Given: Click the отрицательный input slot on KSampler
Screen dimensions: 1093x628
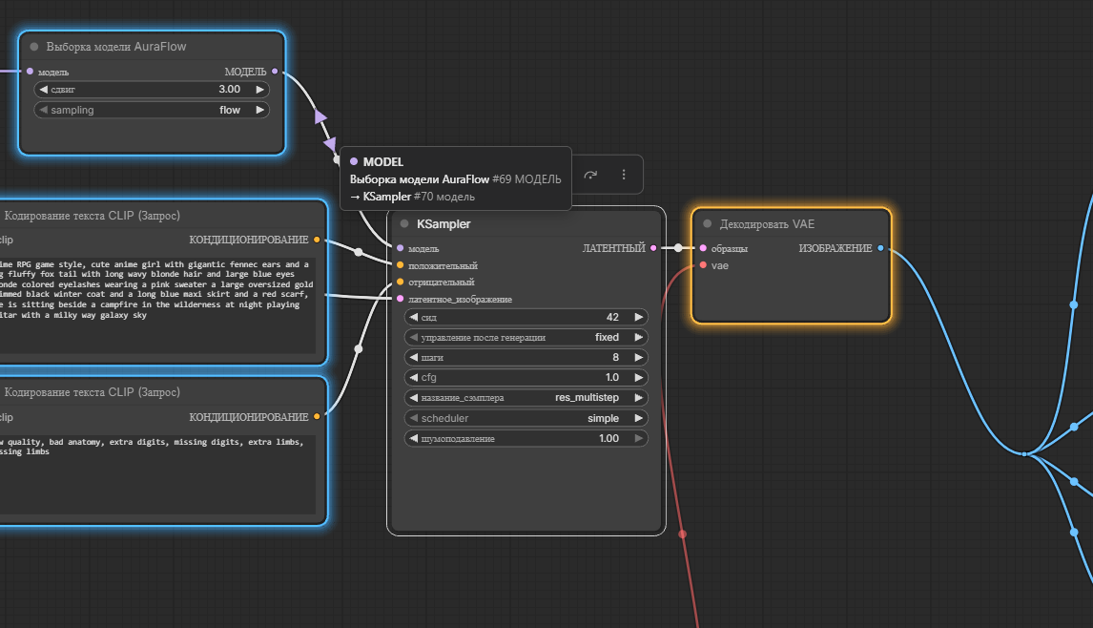Looking at the screenshot, I should (401, 282).
